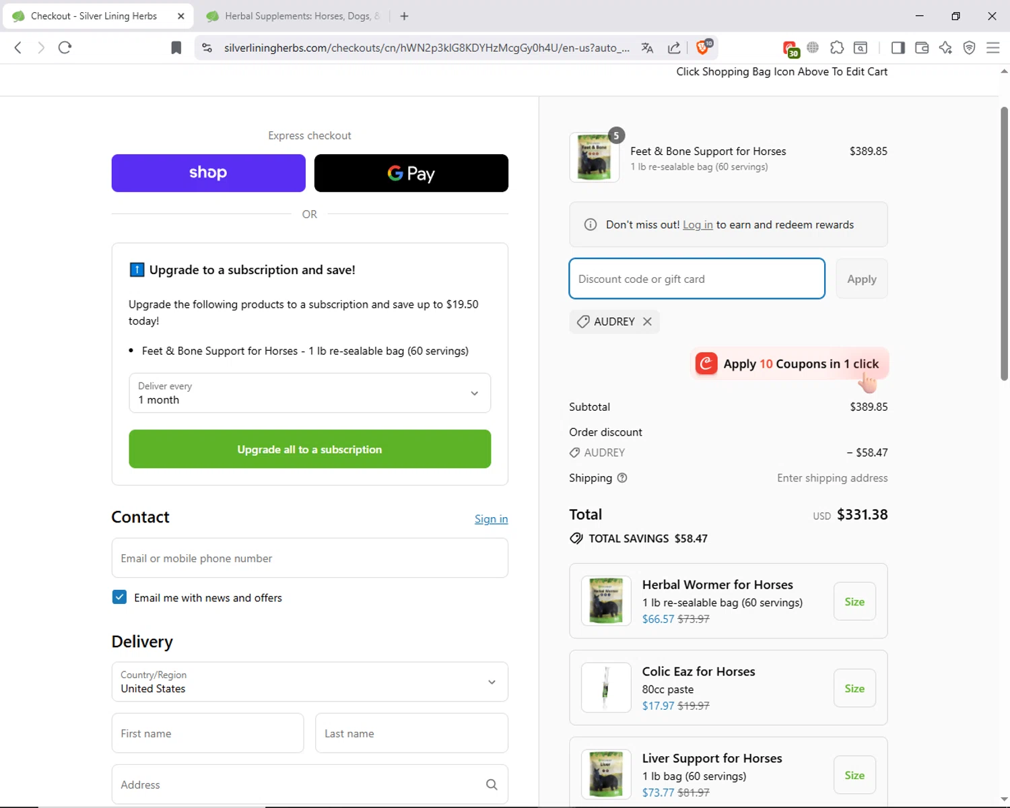Click the TOTAL SAVINGS $58.47 text

[x=648, y=539]
